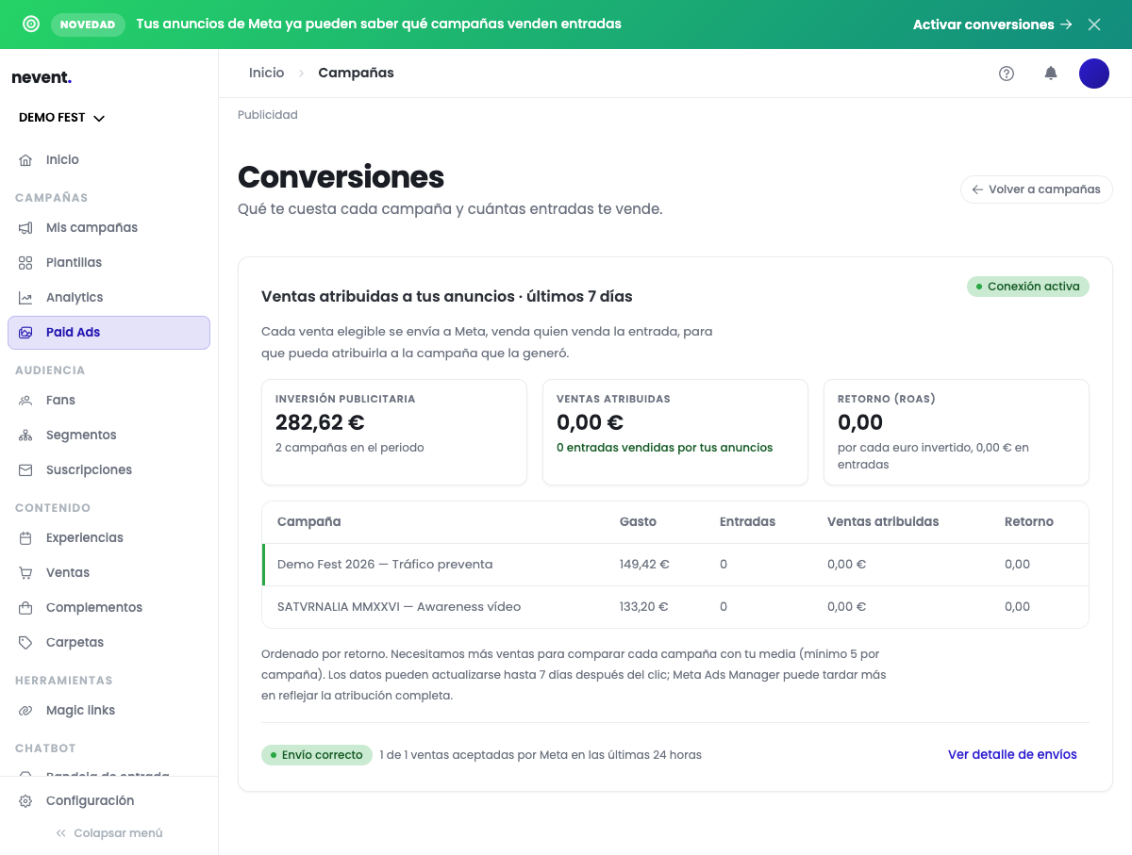
Task: Click the Mis campañas megaphone icon
Action: point(25,228)
